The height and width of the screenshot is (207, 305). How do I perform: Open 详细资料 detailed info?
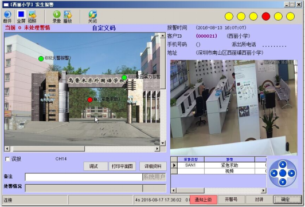(x=152, y=166)
